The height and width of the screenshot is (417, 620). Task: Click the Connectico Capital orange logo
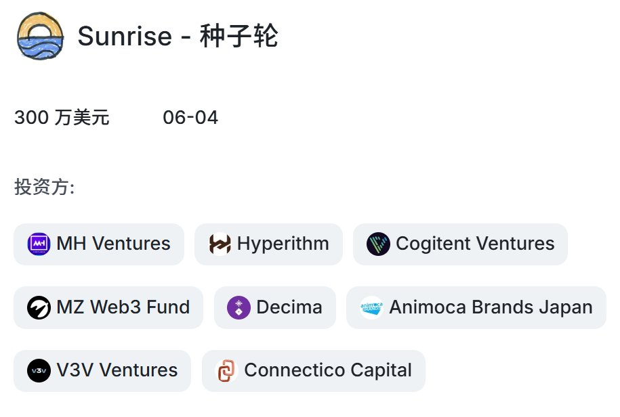point(226,370)
